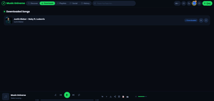Skip to the previous track
Viewport: 214px width, 101px height.
(x=61, y=95)
